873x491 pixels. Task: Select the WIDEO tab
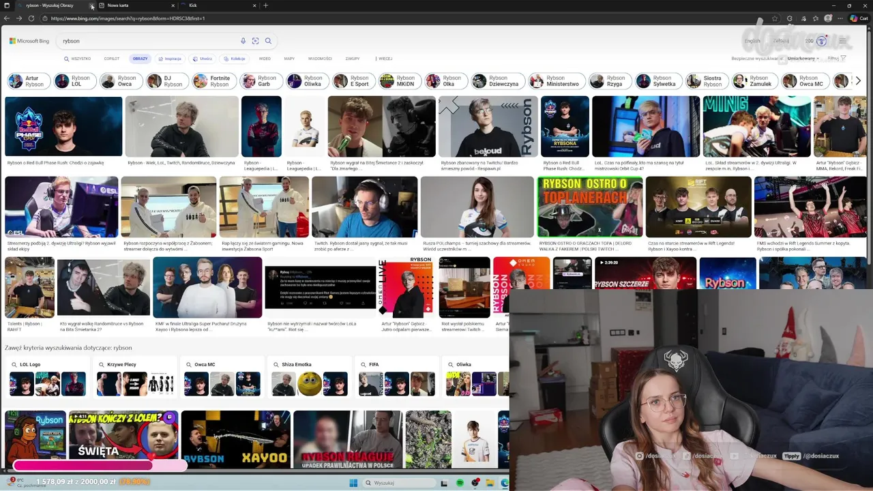[265, 59]
